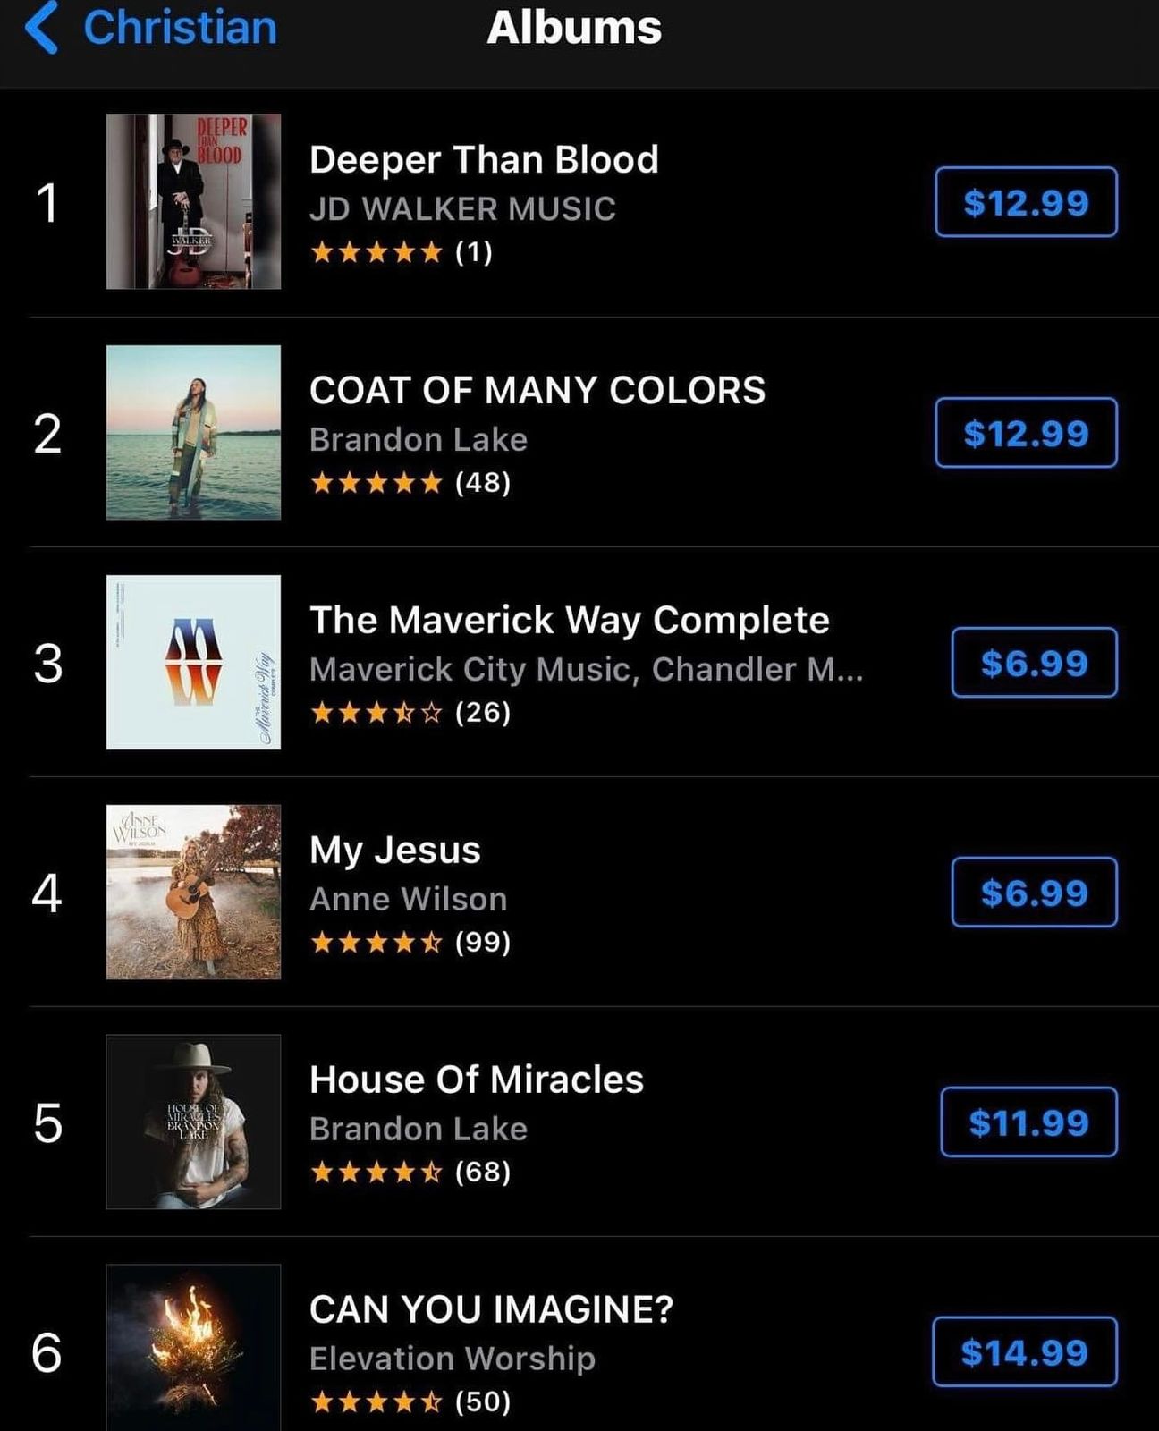Select the House Of Miracles album cover
The height and width of the screenshot is (1431, 1159).
(x=193, y=1122)
